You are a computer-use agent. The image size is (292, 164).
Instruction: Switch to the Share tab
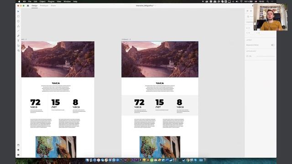click(53, 6)
